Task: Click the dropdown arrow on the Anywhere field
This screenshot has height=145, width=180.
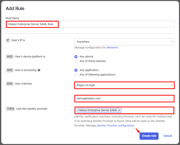Action: click(x=172, y=42)
